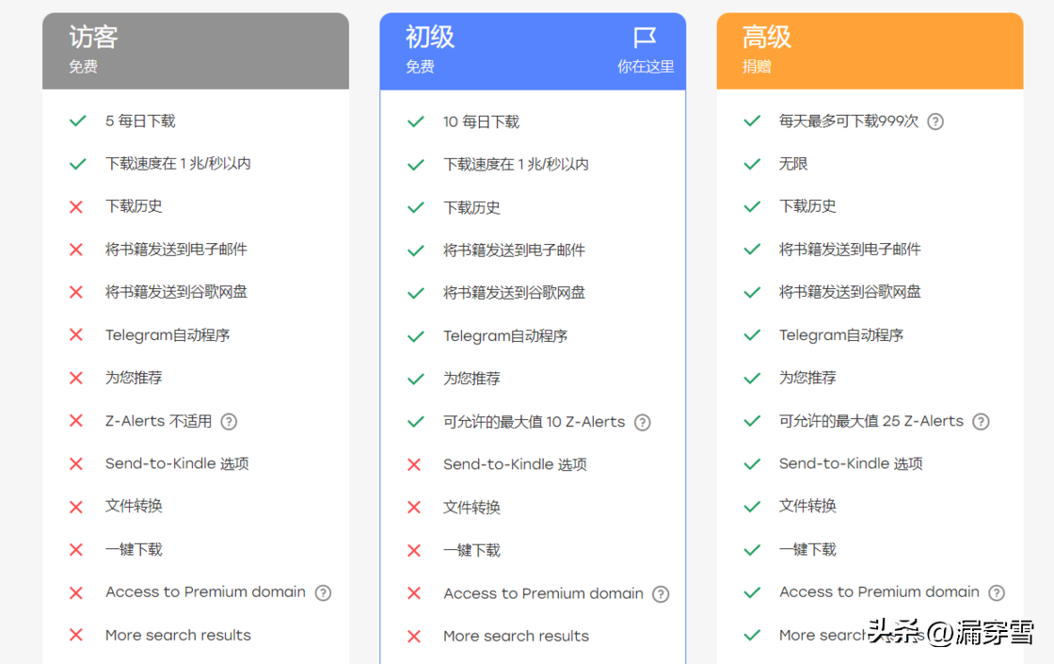1054x664 pixels.
Task: Click Access to Premium domain in 高级 column
Action: coord(879,592)
